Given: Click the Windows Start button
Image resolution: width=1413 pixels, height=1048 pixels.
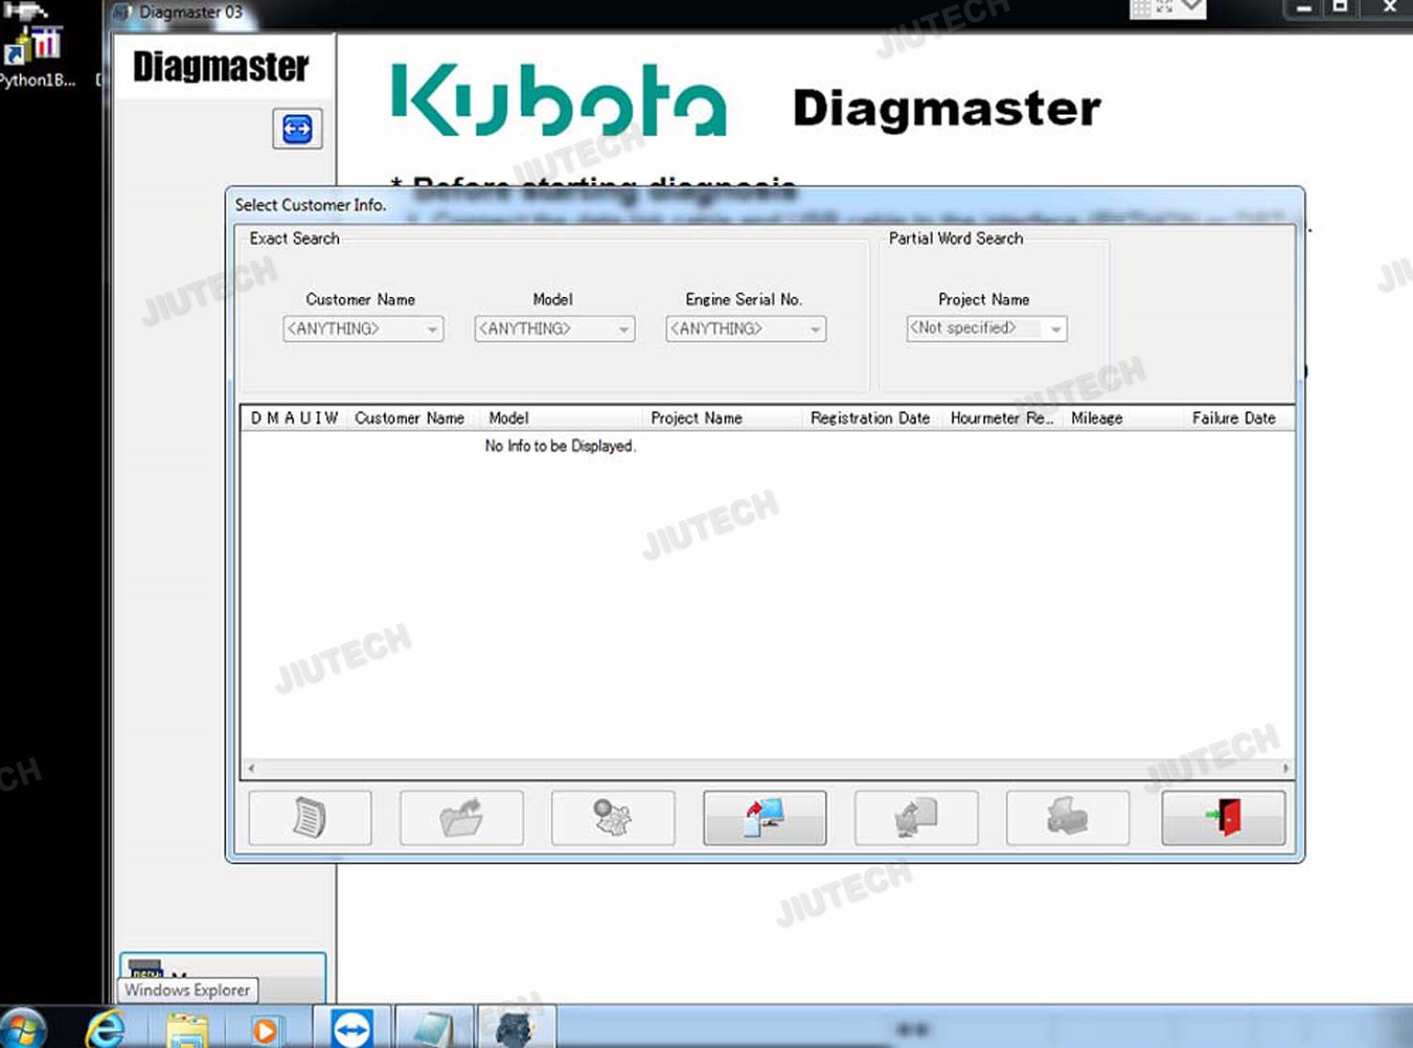Looking at the screenshot, I should [x=24, y=1029].
